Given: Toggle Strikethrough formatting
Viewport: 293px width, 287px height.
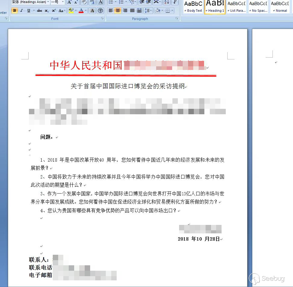Looking at the screenshot, I should tap(39, 11).
